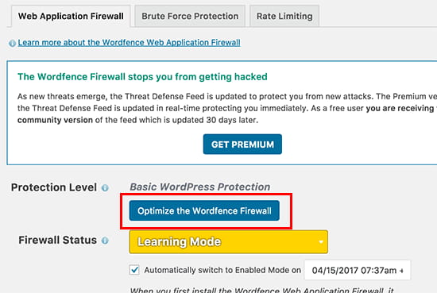This screenshot has width=437, height=293.
Task: Switch to the Web Application Firewall tab
Action: [71, 16]
